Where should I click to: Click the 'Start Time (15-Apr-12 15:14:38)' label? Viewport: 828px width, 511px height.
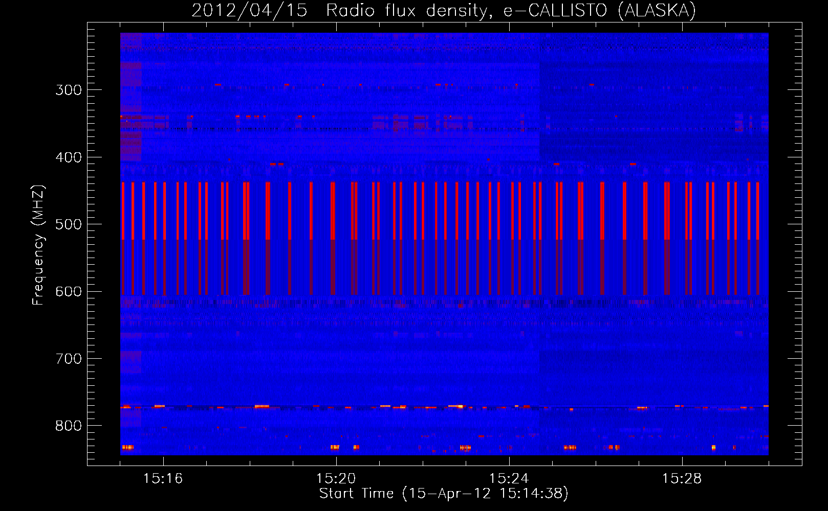click(x=444, y=494)
